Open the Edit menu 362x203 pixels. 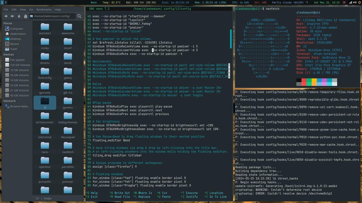click(x=14, y=9)
